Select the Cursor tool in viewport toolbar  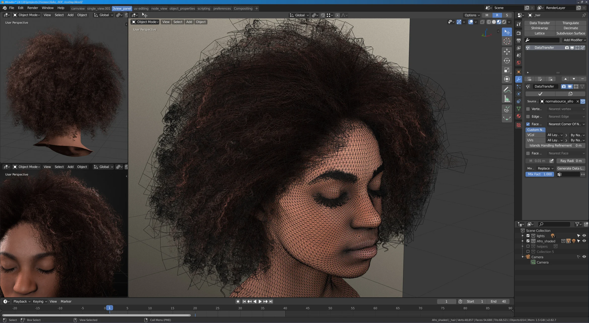tap(507, 41)
